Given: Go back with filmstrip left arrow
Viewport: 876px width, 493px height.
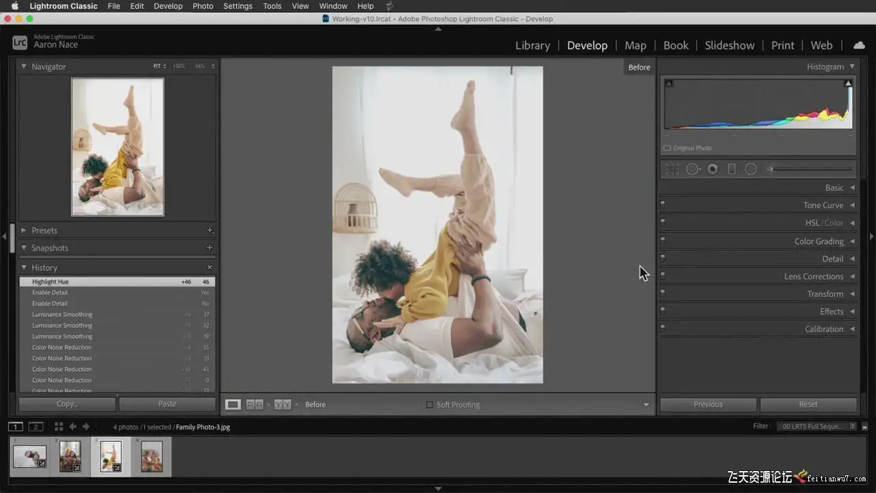Looking at the screenshot, I should (73, 427).
